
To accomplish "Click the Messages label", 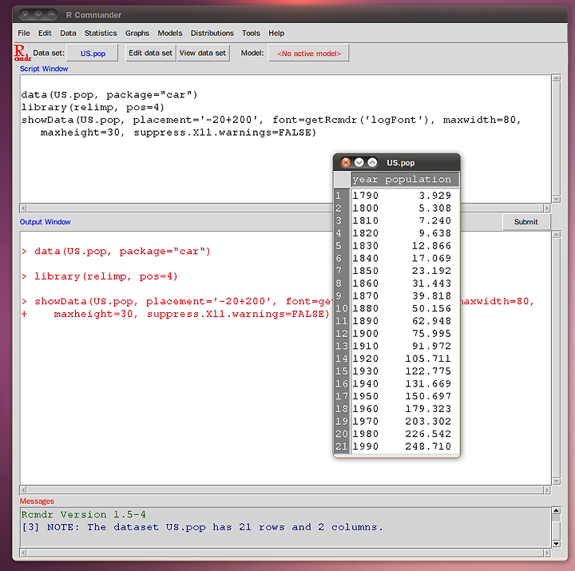I will [x=37, y=501].
